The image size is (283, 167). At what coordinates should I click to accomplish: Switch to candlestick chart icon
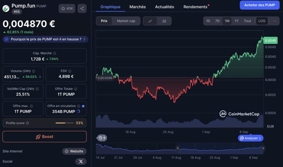coord(164,21)
